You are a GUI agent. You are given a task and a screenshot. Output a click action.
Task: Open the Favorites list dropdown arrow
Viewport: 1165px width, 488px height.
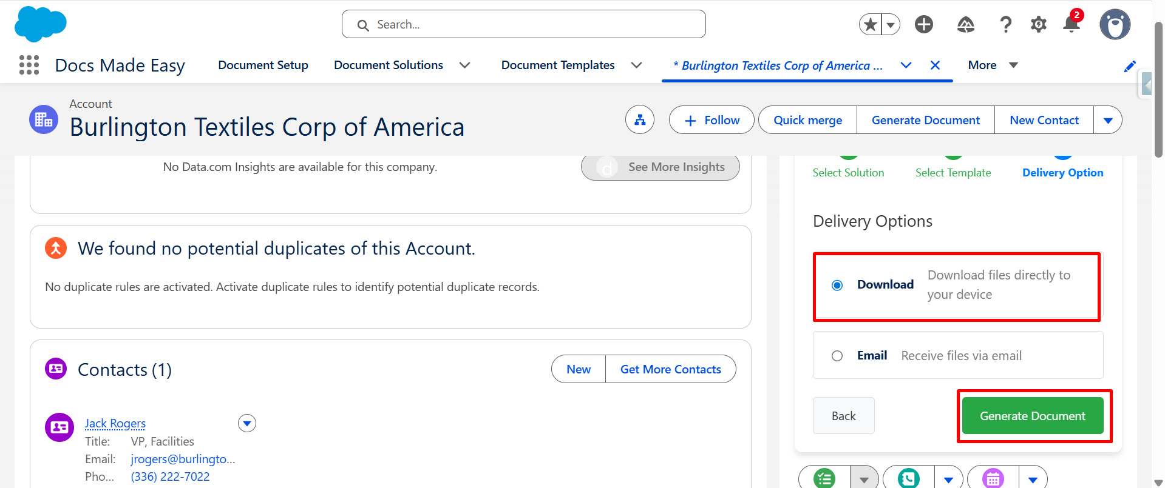(891, 24)
